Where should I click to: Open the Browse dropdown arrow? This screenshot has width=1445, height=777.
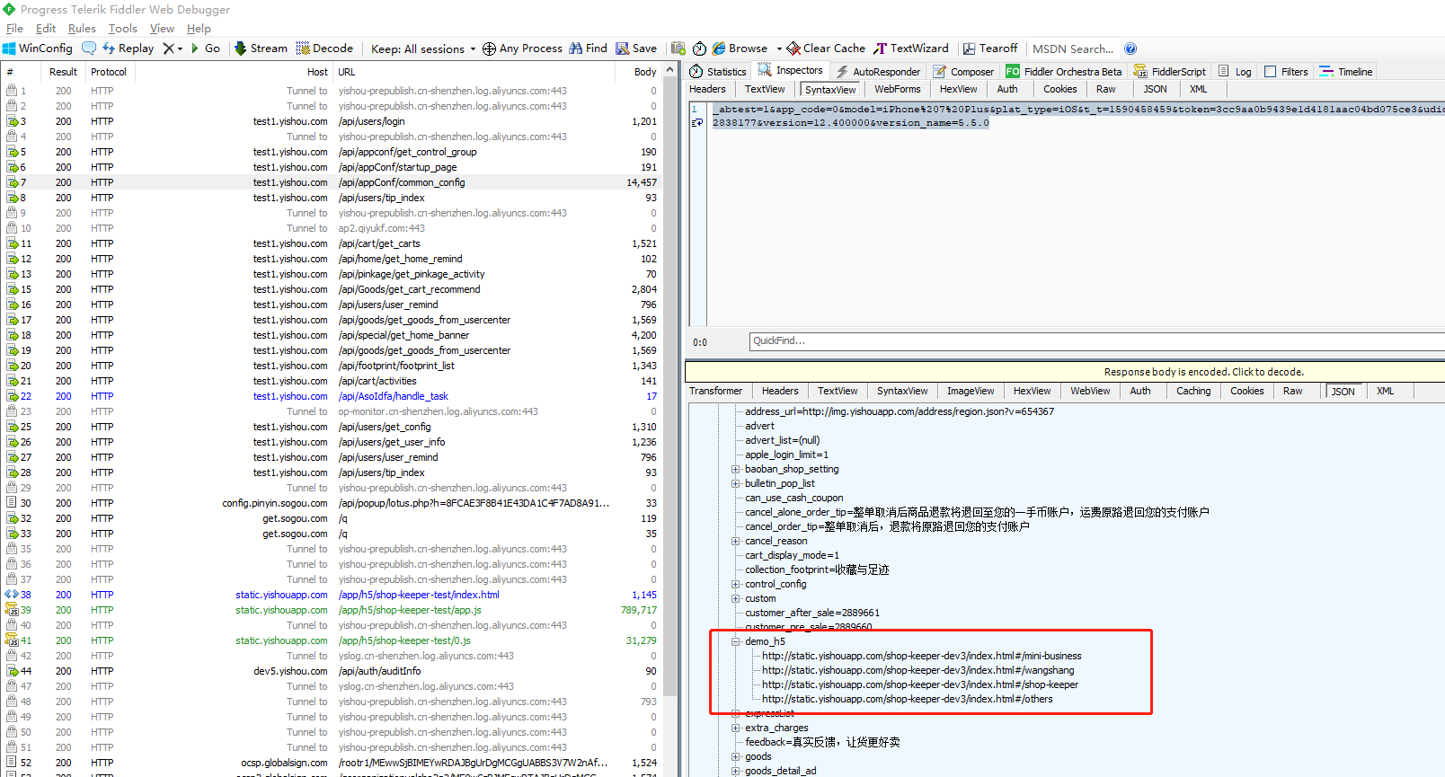coord(779,49)
